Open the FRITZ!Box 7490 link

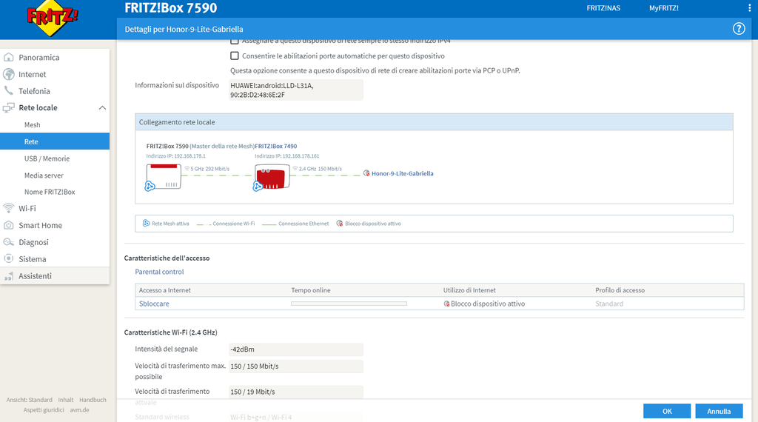click(x=276, y=146)
